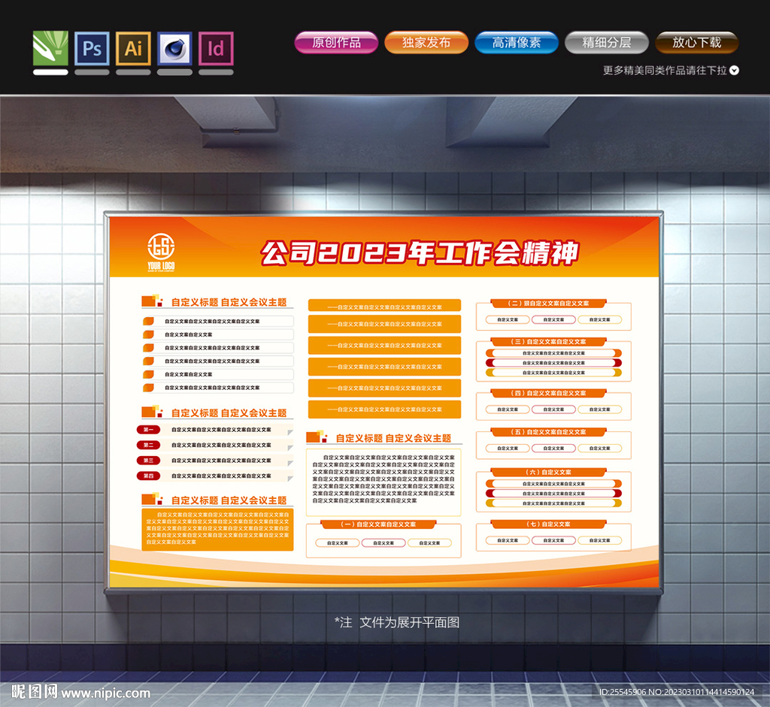Click the down arrow beside 更多精美同类作品请往下拉
Viewport: 770px width, 707px height.
(734, 70)
